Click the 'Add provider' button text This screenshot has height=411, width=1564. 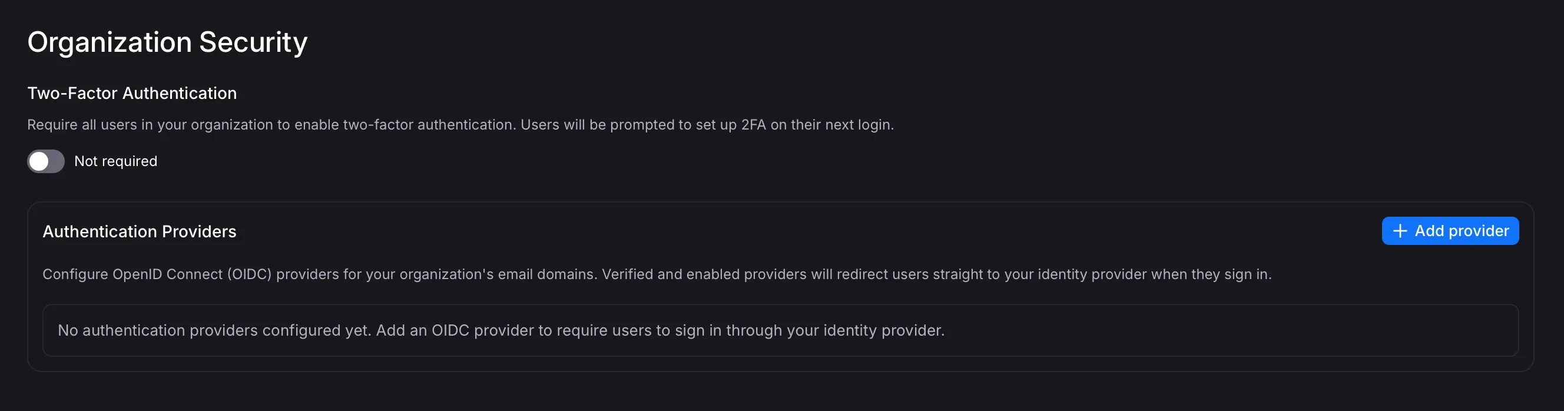pos(1462,231)
